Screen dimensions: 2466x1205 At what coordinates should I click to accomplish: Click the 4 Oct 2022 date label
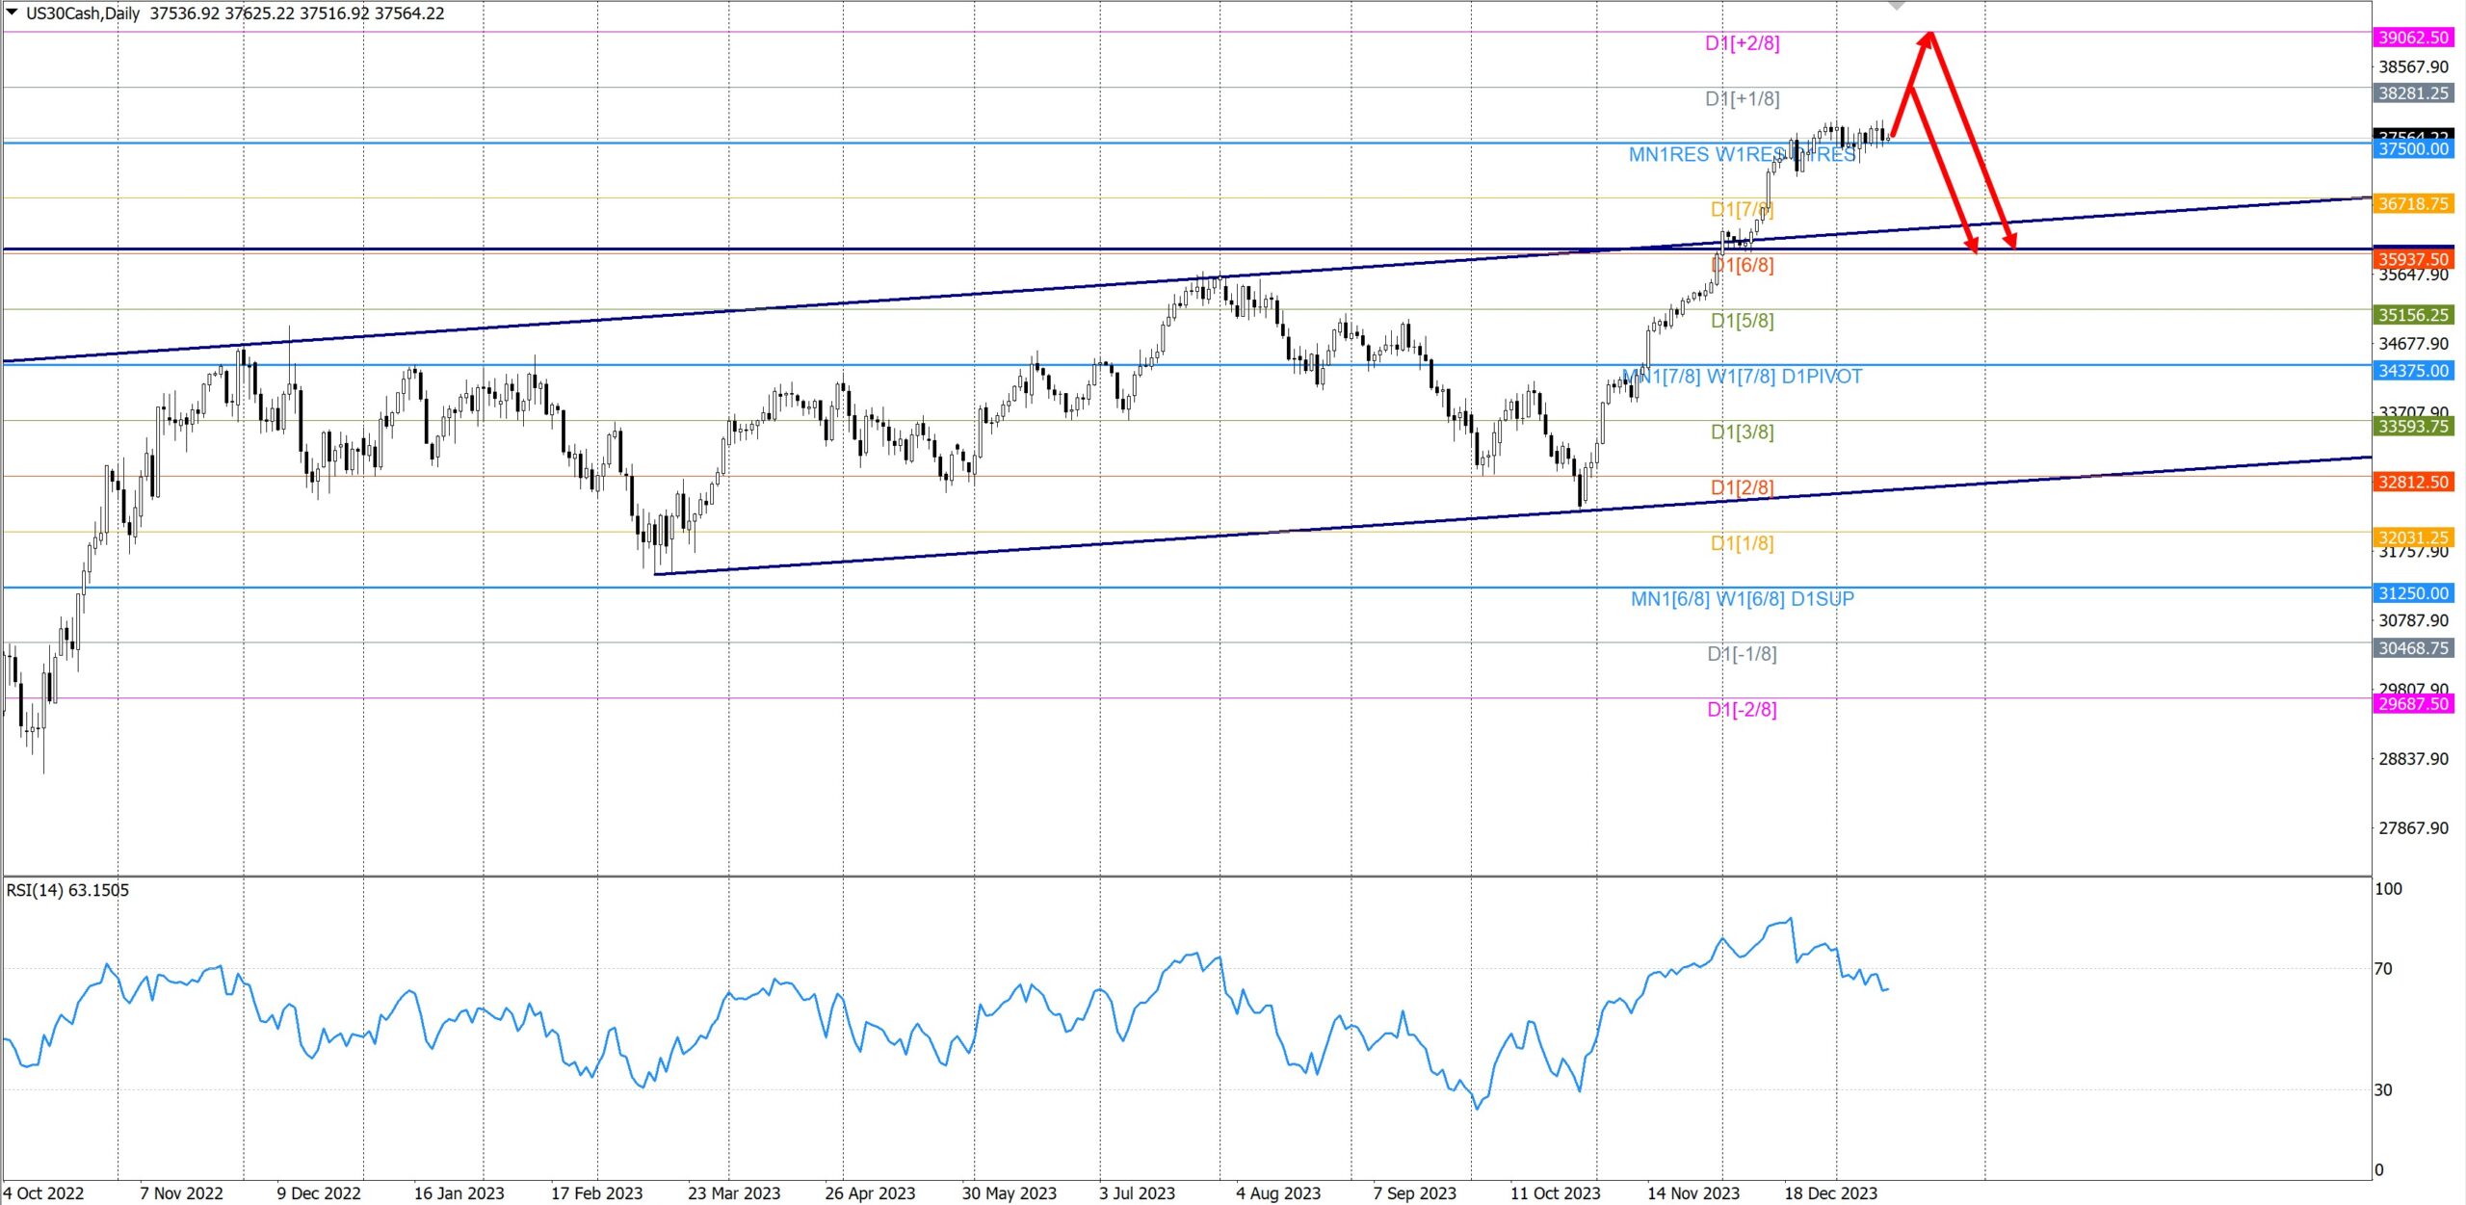coord(43,1193)
